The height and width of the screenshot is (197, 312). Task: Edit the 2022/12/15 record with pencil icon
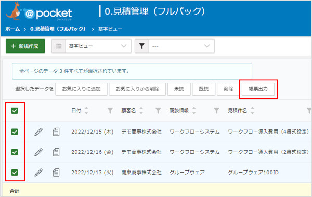(38, 132)
